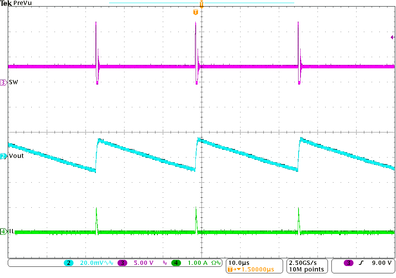Image resolution: width=396 pixels, height=278 pixels.
Task: Click the magenta trigger level arrow on right edge
Action: point(392,37)
